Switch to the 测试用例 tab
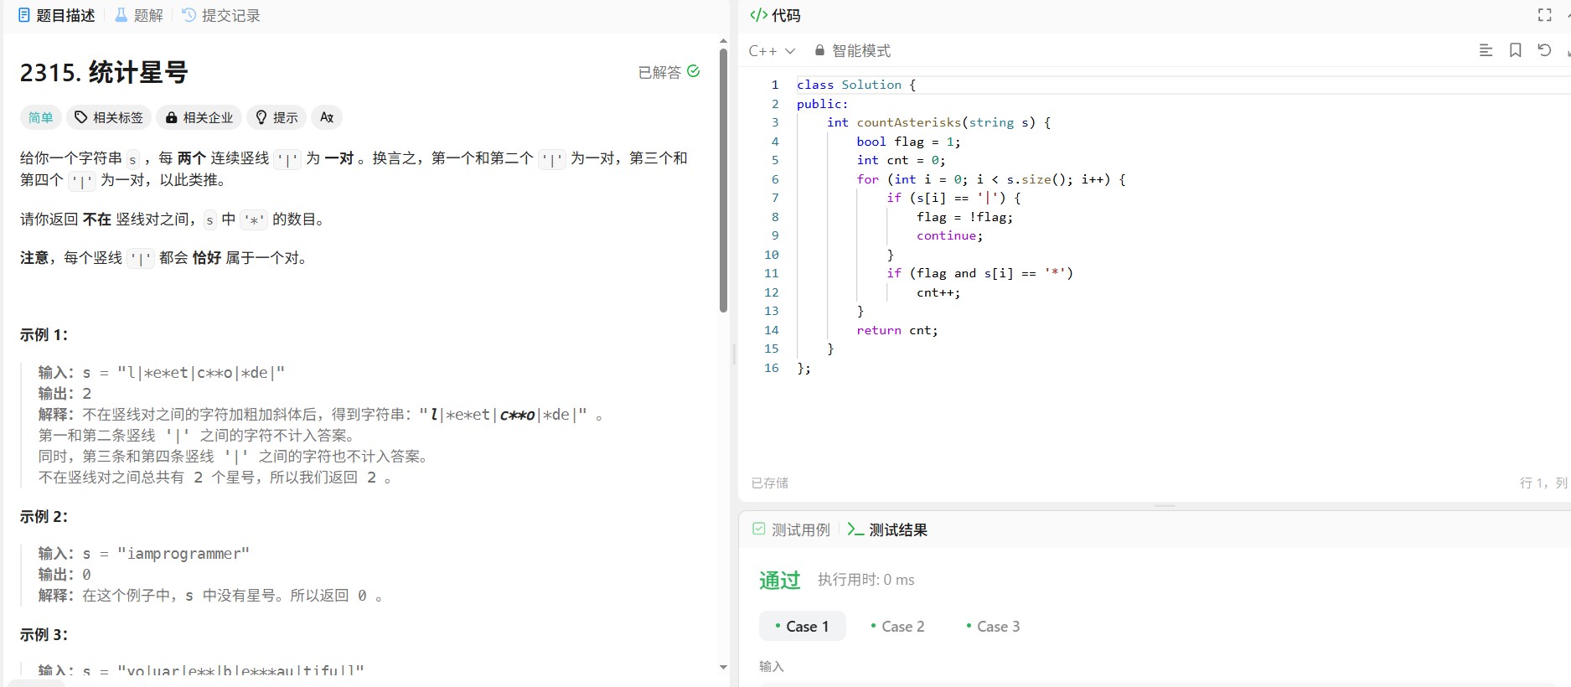Screen dimensions: 1571x687 [791, 529]
